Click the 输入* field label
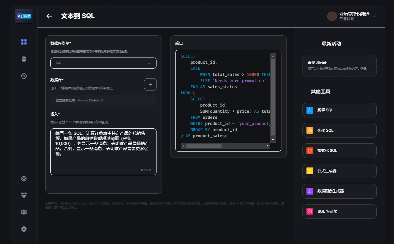The image size is (394, 244). click(x=55, y=114)
